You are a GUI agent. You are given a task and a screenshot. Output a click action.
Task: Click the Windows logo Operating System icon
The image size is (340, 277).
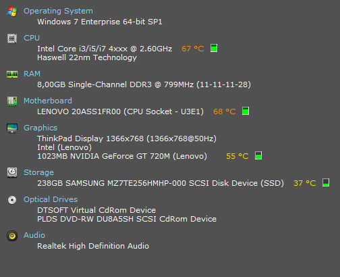12,11
